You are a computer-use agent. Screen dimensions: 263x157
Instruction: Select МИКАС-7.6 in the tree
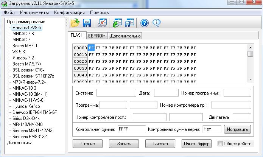23,34
